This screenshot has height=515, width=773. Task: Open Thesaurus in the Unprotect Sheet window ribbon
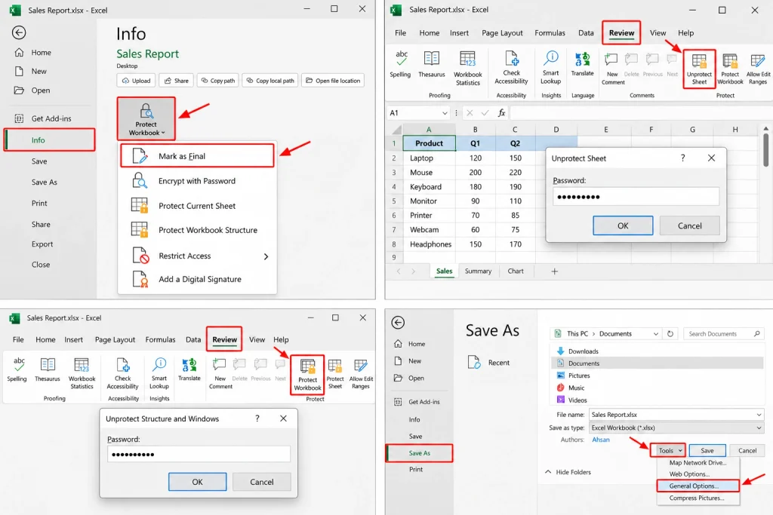[x=432, y=65]
